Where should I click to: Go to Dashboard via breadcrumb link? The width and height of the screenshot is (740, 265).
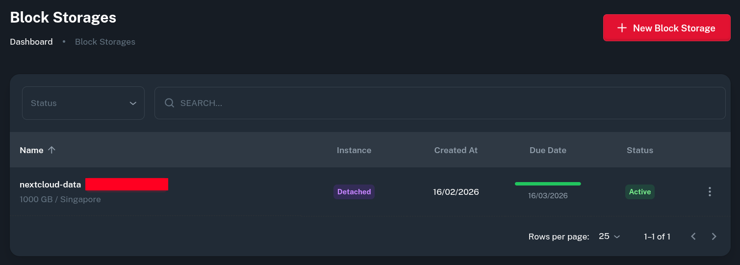31,42
